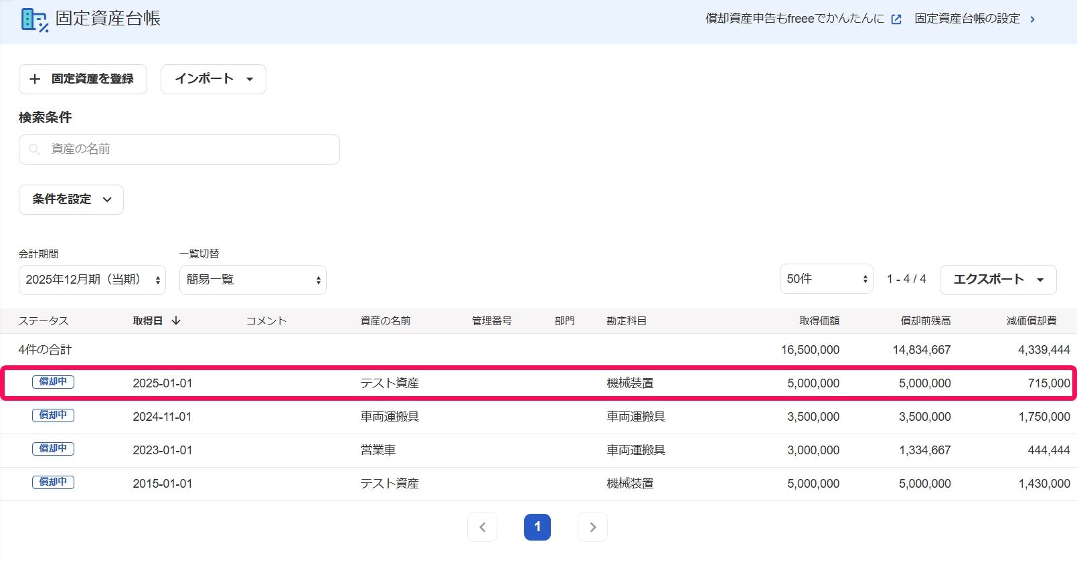Click the date 2024-11-01
The height and width of the screenshot is (564, 1077).
pos(162,417)
